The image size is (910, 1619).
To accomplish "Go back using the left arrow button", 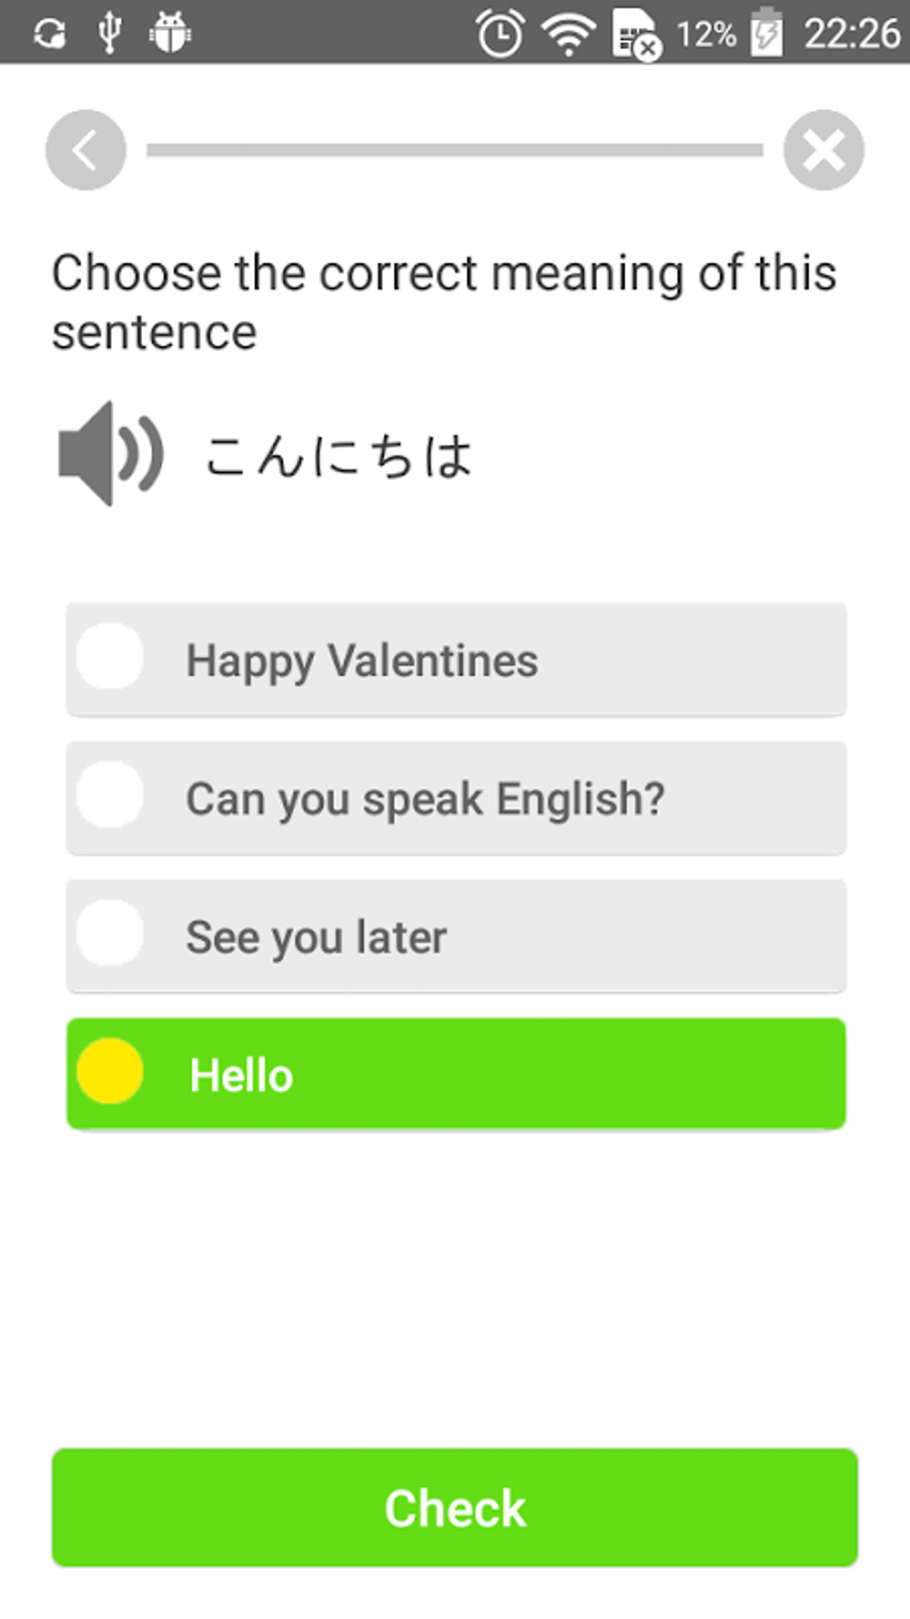I will [x=86, y=150].
